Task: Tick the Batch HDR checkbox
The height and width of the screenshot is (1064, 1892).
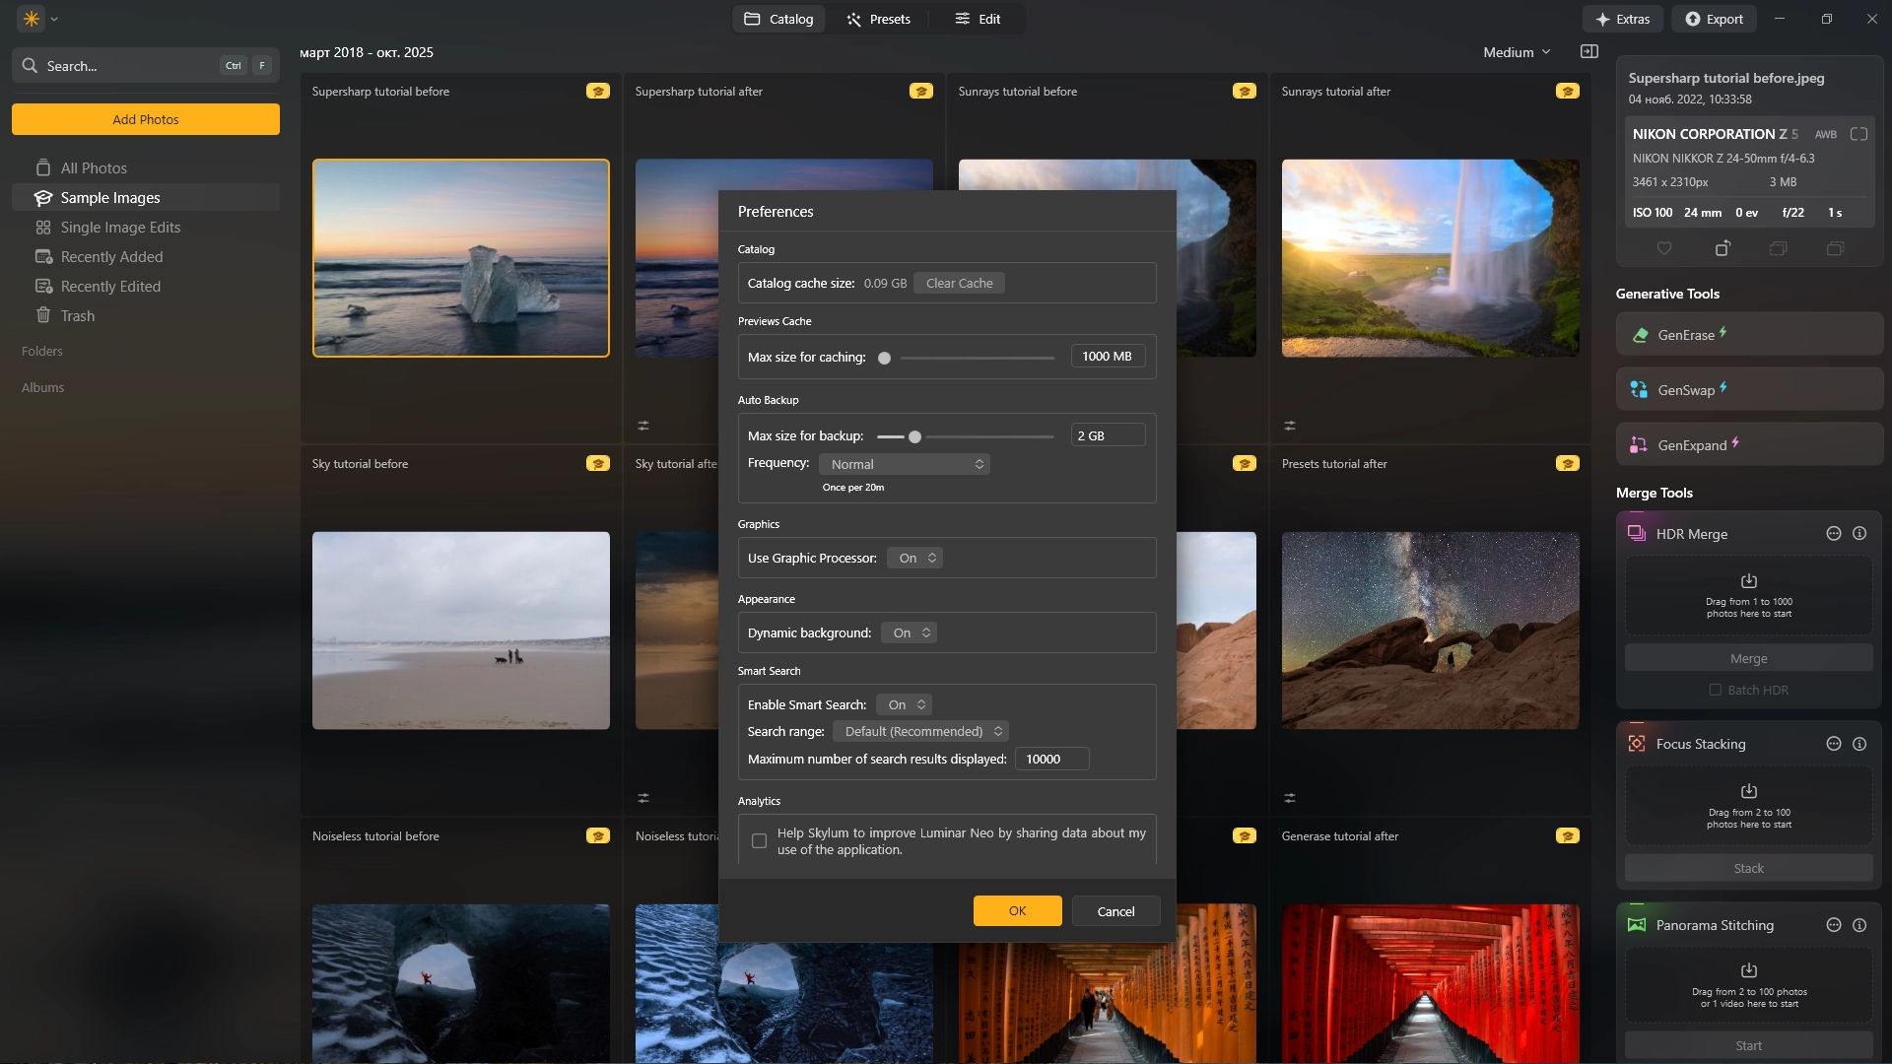Action: point(1716,690)
